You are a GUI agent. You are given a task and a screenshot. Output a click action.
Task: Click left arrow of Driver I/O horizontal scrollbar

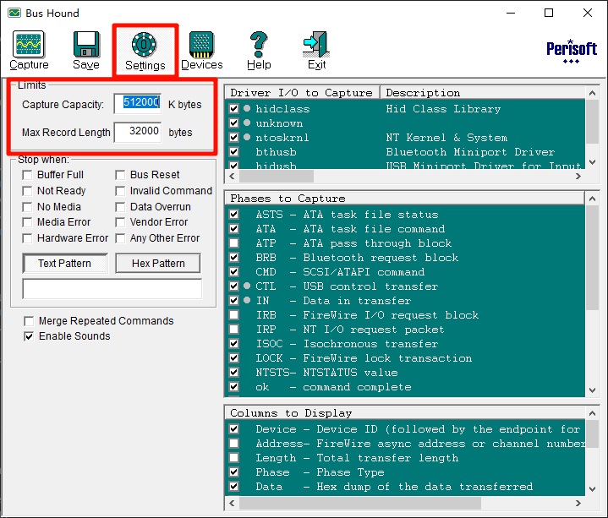(232, 177)
